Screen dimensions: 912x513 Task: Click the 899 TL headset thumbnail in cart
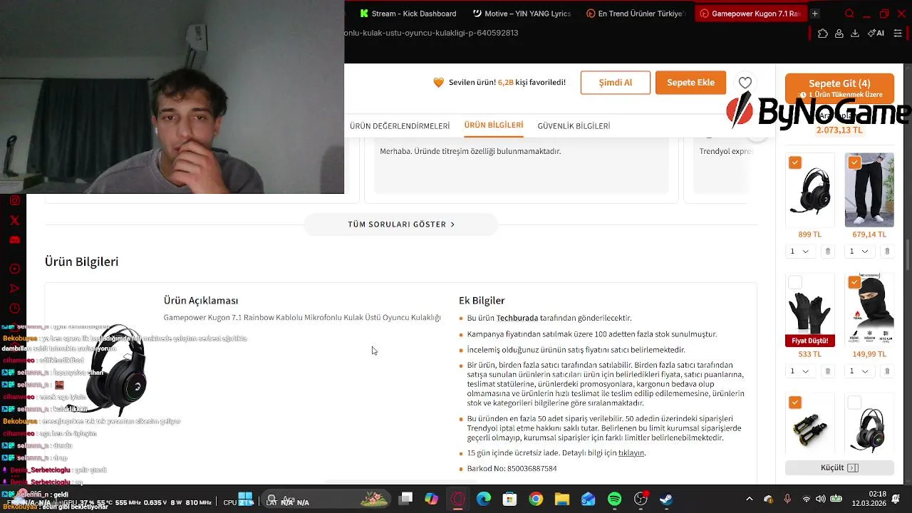pyautogui.click(x=810, y=190)
